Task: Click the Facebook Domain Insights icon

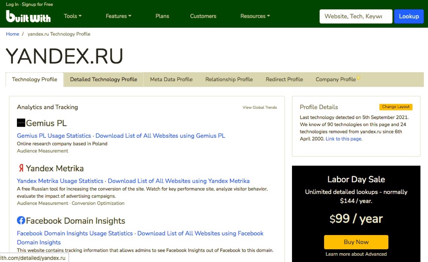Action: pyautogui.click(x=21, y=220)
